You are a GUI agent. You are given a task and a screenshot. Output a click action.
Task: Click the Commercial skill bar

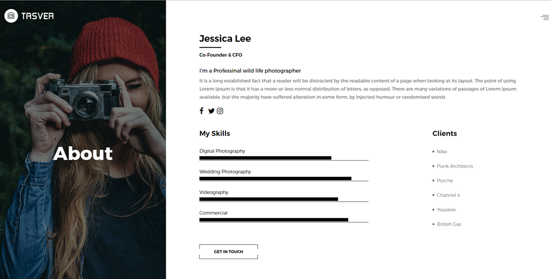pyautogui.click(x=284, y=220)
